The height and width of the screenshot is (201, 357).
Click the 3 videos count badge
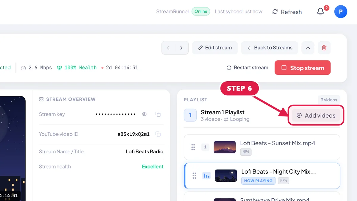(x=329, y=100)
